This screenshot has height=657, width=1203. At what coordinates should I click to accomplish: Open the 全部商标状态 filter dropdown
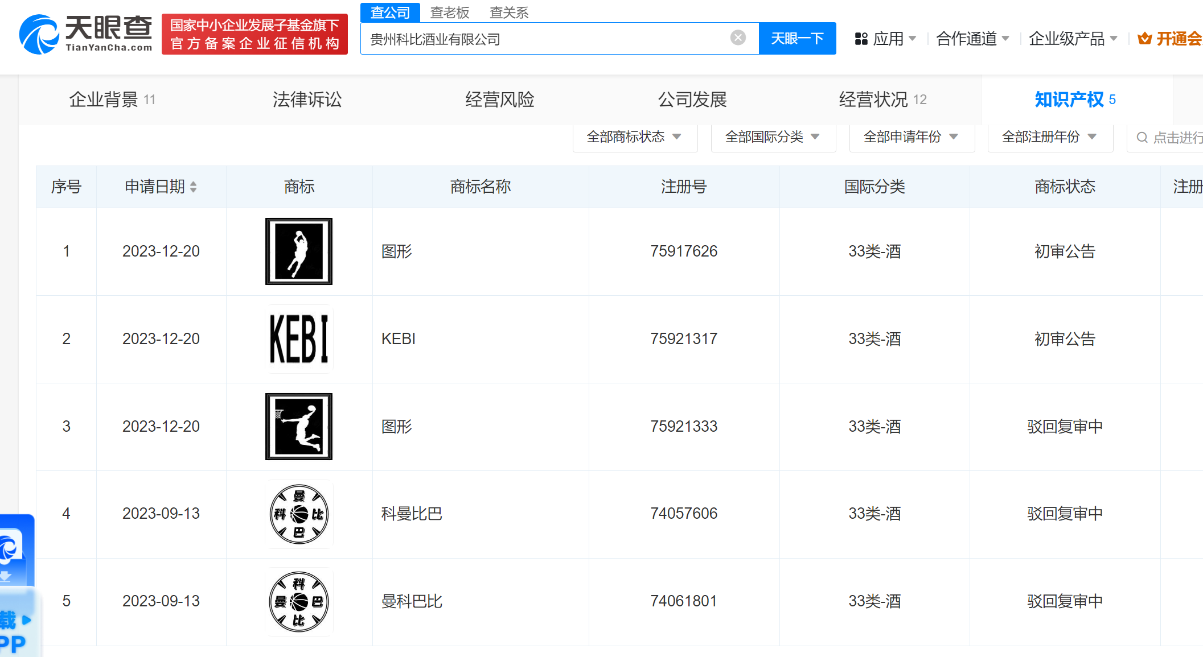[x=634, y=137]
